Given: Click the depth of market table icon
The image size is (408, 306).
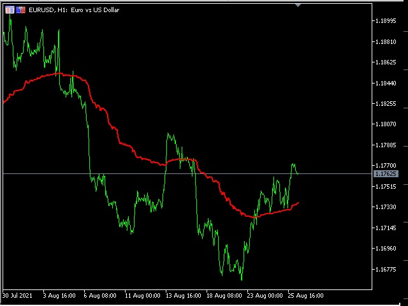Looking at the screenshot, I should (x=10, y=10).
